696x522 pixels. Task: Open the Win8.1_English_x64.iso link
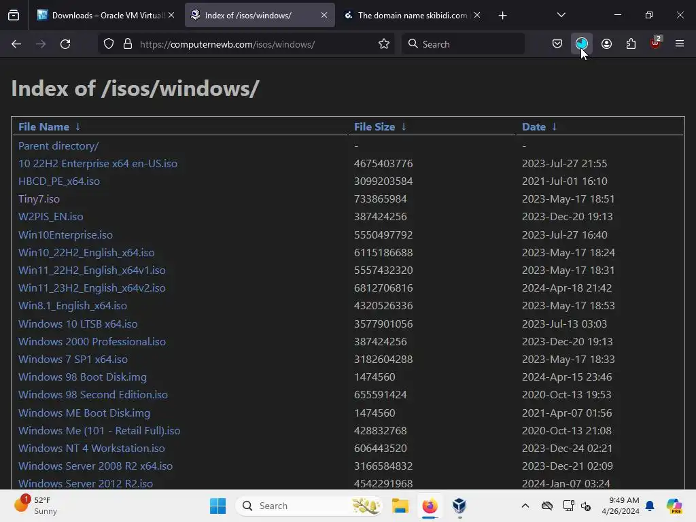(x=72, y=306)
